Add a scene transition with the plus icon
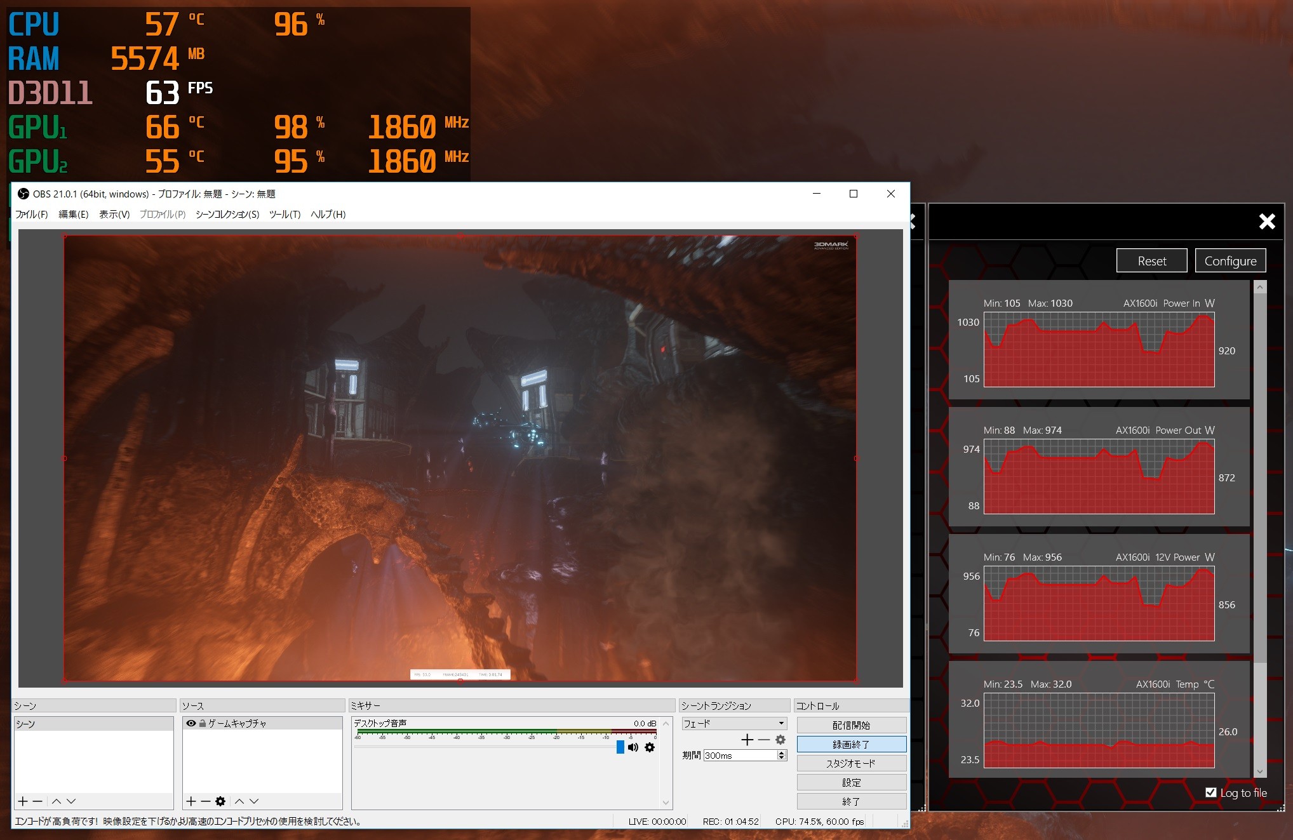Screen dimensions: 1293x840 (x=747, y=740)
